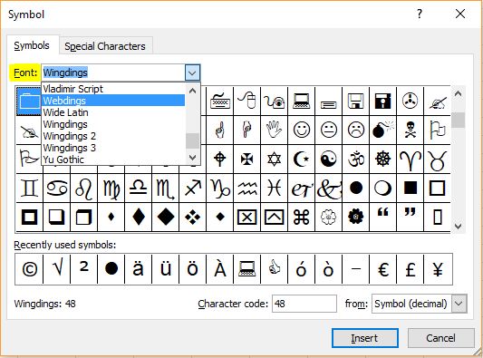
Task: Choose Webdings from the font list
Action: [x=113, y=101]
